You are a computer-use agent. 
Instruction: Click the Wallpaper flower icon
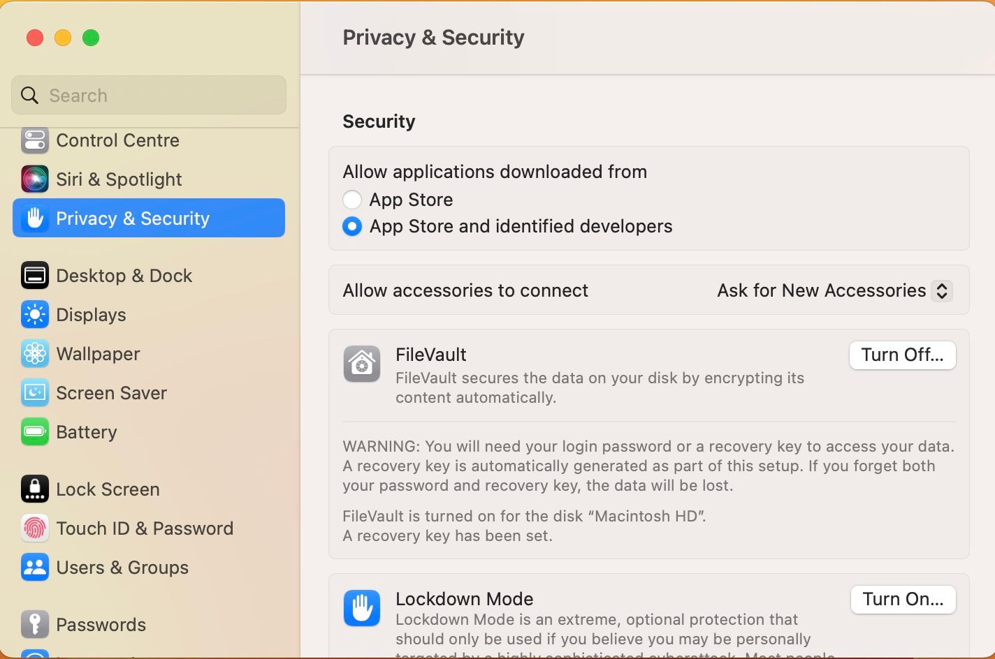pyautogui.click(x=34, y=354)
